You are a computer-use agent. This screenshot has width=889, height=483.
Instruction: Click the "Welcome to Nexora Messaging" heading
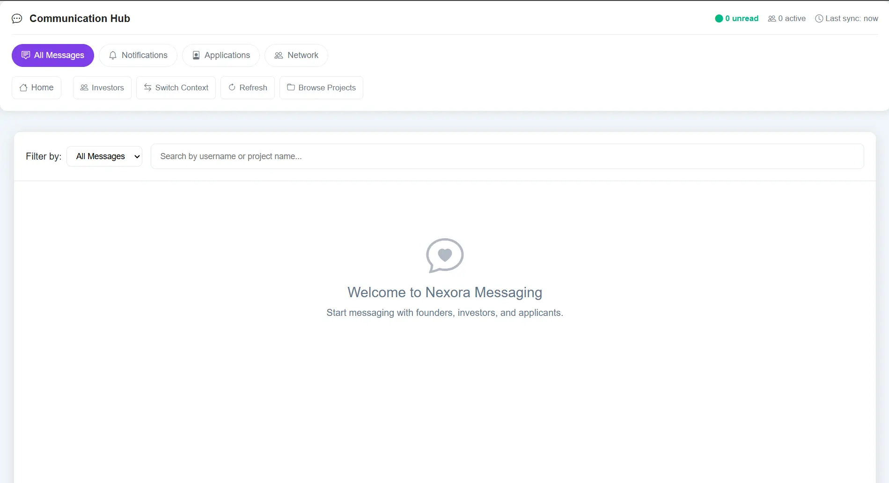pyautogui.click(x=445, y=293)
